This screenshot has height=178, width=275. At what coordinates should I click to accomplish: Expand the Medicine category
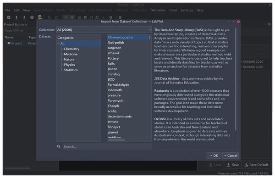62,54
